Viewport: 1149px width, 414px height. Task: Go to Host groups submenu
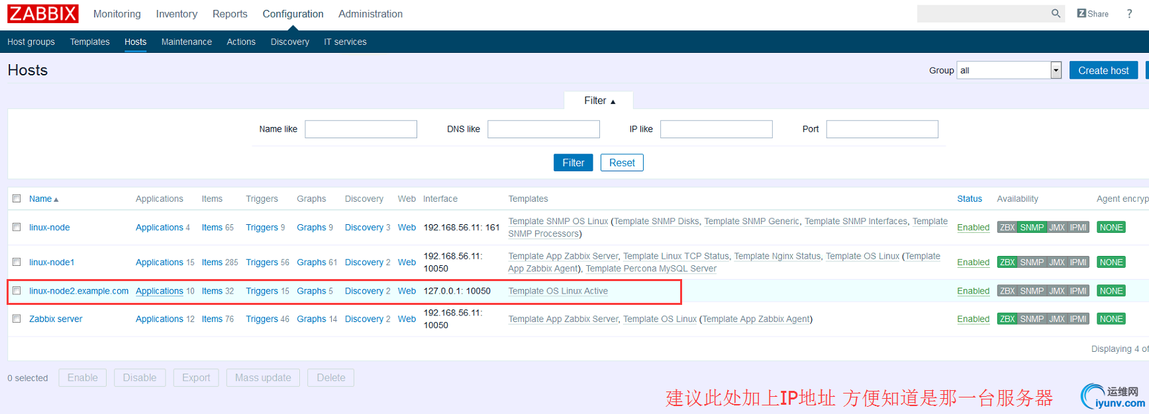click(x=31, y=42)
